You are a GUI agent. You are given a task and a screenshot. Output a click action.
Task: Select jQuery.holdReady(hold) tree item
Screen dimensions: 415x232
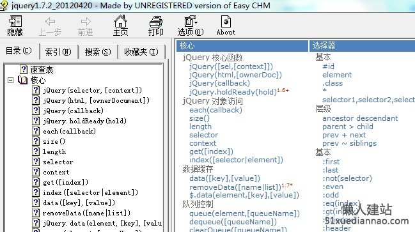(84, 121)
